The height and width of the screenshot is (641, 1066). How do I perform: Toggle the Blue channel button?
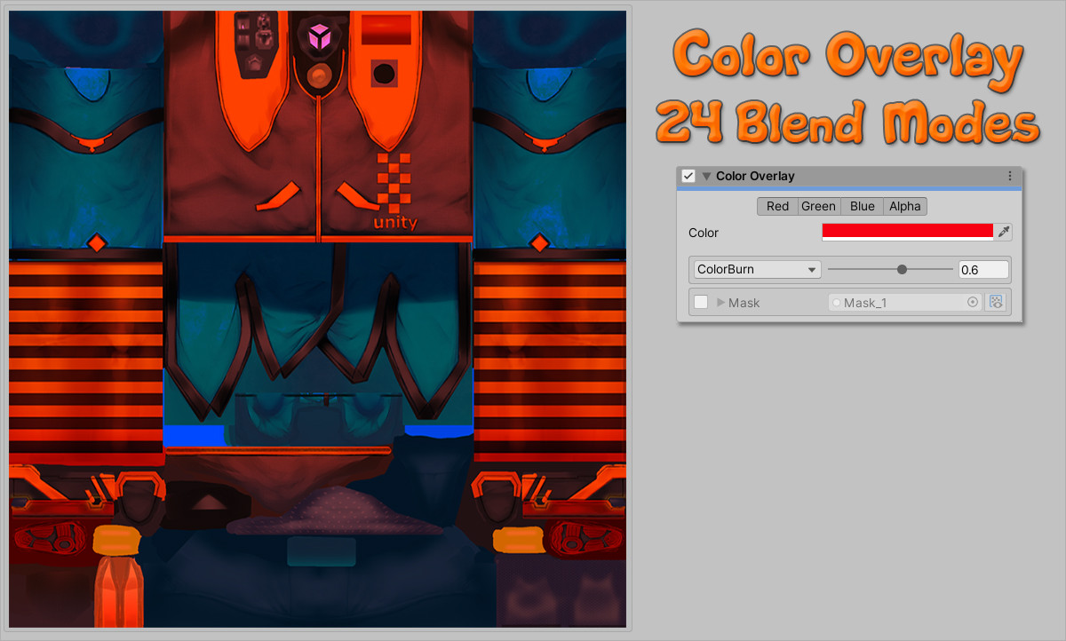coord(862,206)
